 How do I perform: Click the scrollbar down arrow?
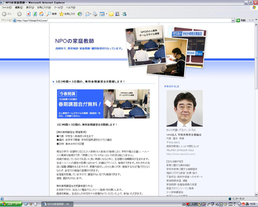point(256,194)
